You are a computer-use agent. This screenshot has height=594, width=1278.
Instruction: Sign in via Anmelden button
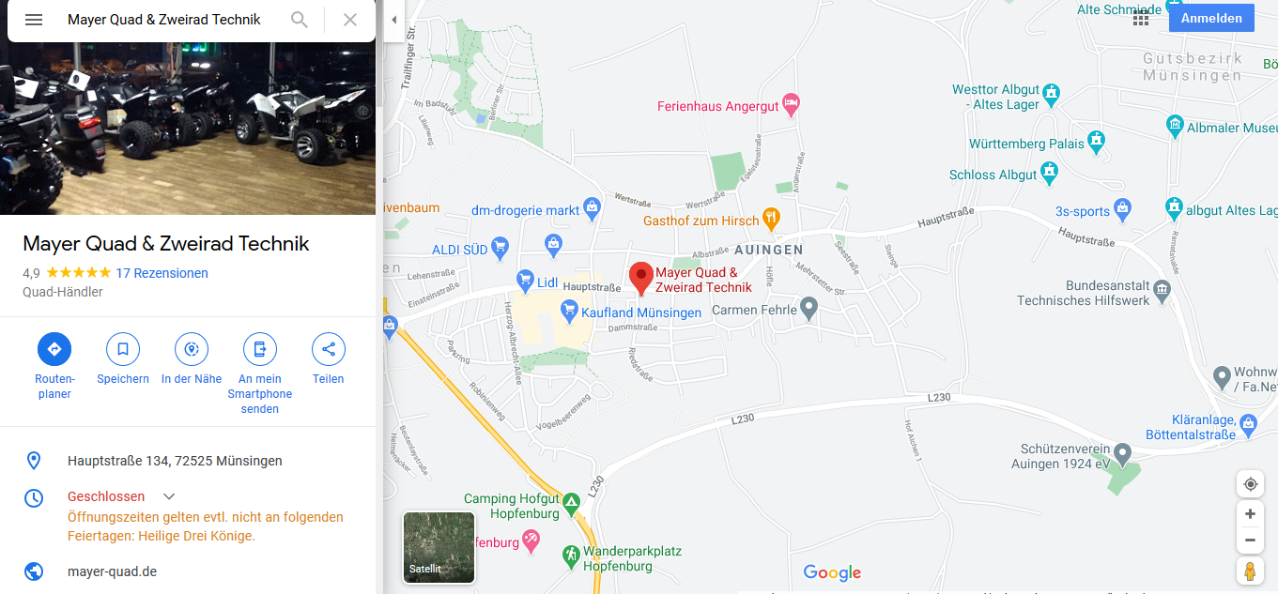coord(1211,18)
